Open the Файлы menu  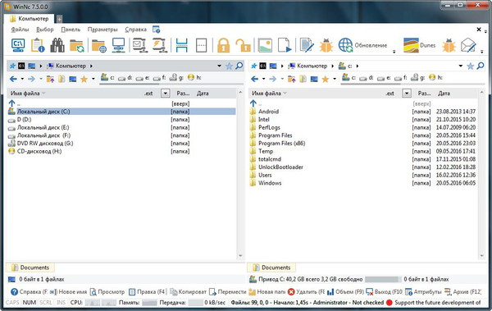(20, 30)
